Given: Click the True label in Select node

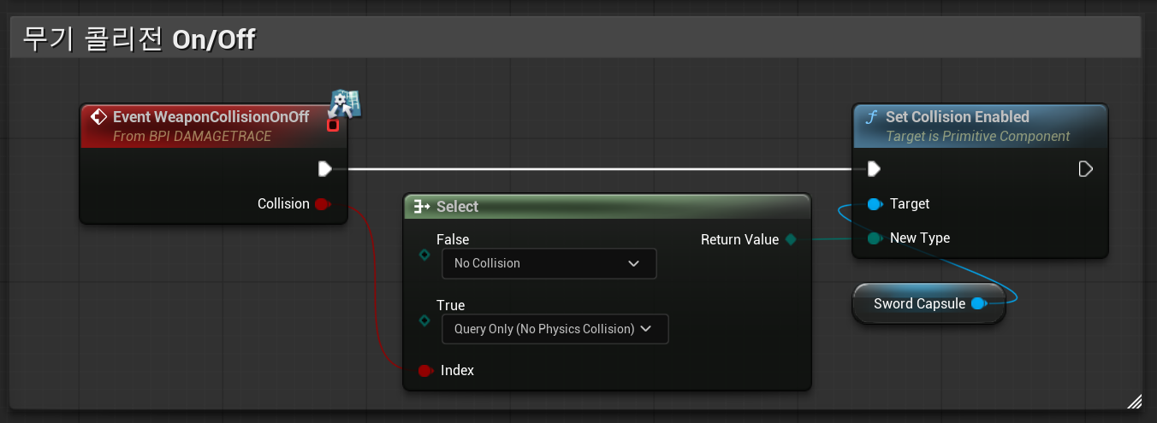Looking at the screenshot, I should click(x=450, y=305).
